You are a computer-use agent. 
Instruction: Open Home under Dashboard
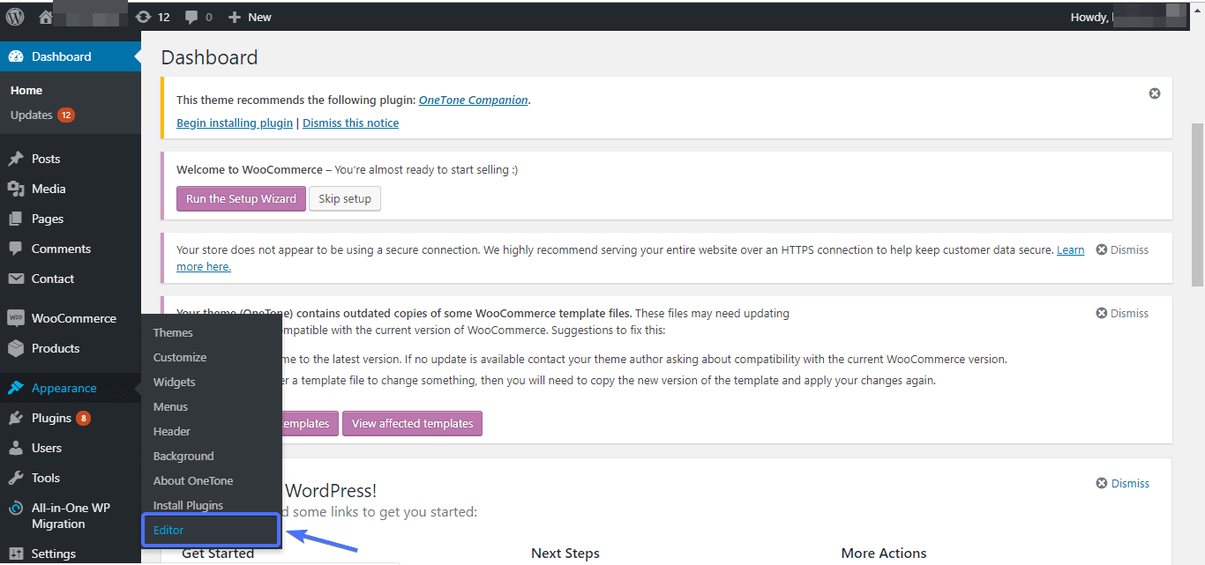coord(26,90)
